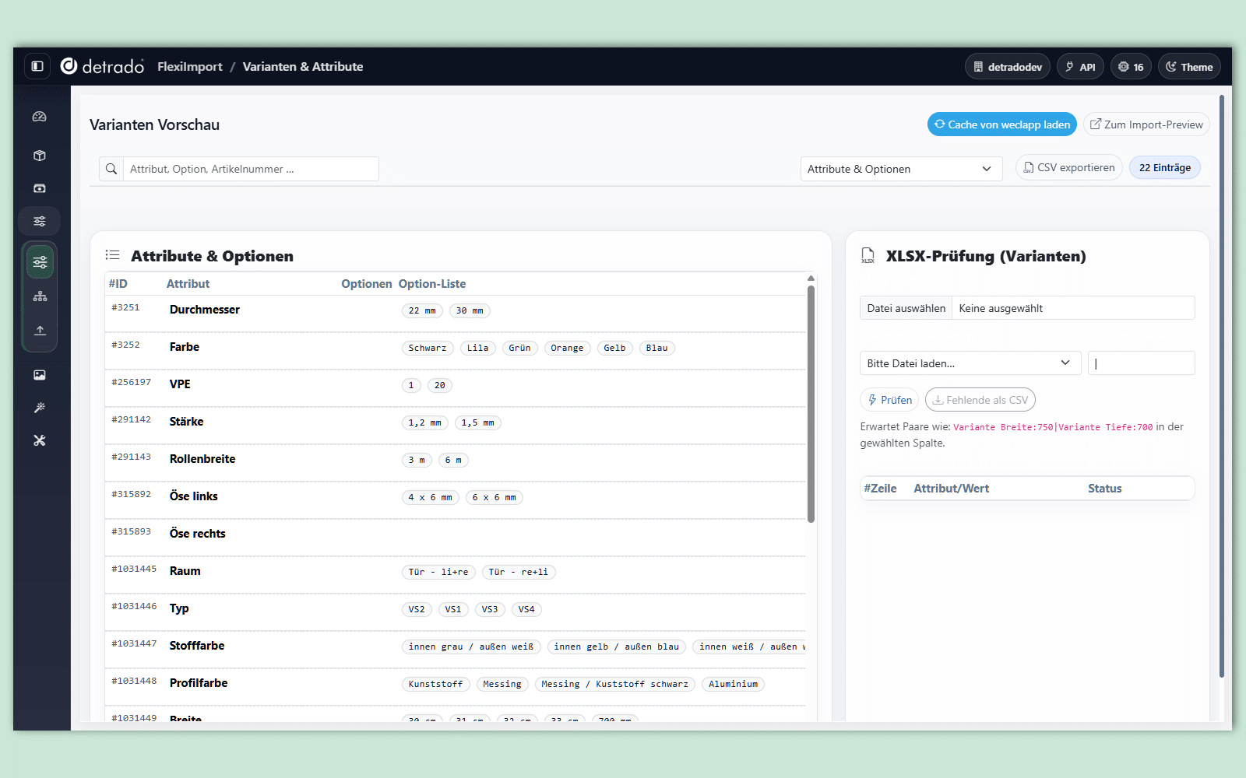Screen dimensions: 1246x778
Task: Click the magic wand icon in sidebar
Action: [x=40, y=408]
